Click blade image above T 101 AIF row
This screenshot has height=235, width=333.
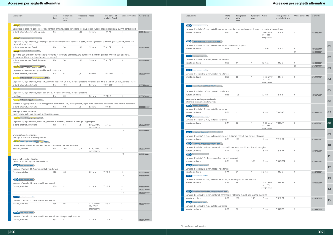pyautogui.click(x=27, y=25)
